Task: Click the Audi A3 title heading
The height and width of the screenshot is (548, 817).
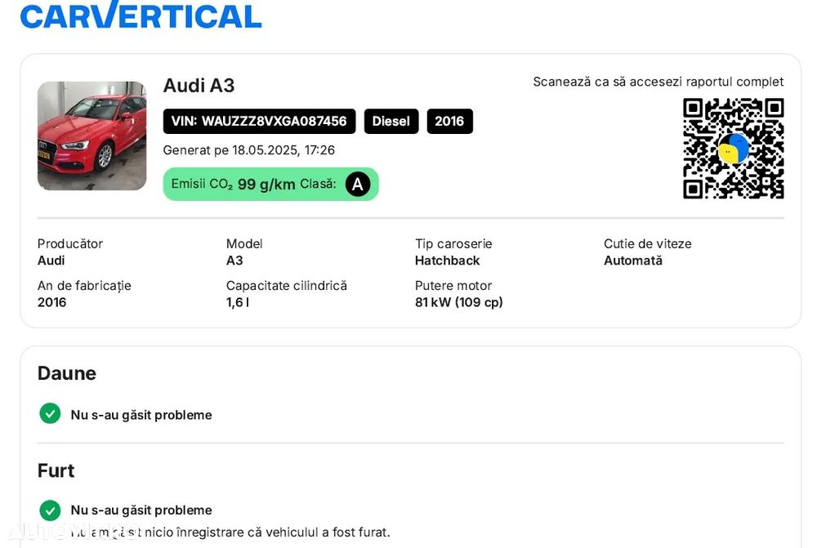Action: (199, 86)
